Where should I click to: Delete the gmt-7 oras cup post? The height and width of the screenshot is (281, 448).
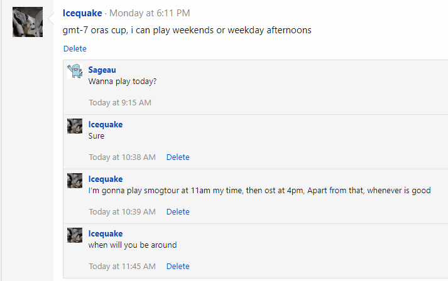pos(75,48)
